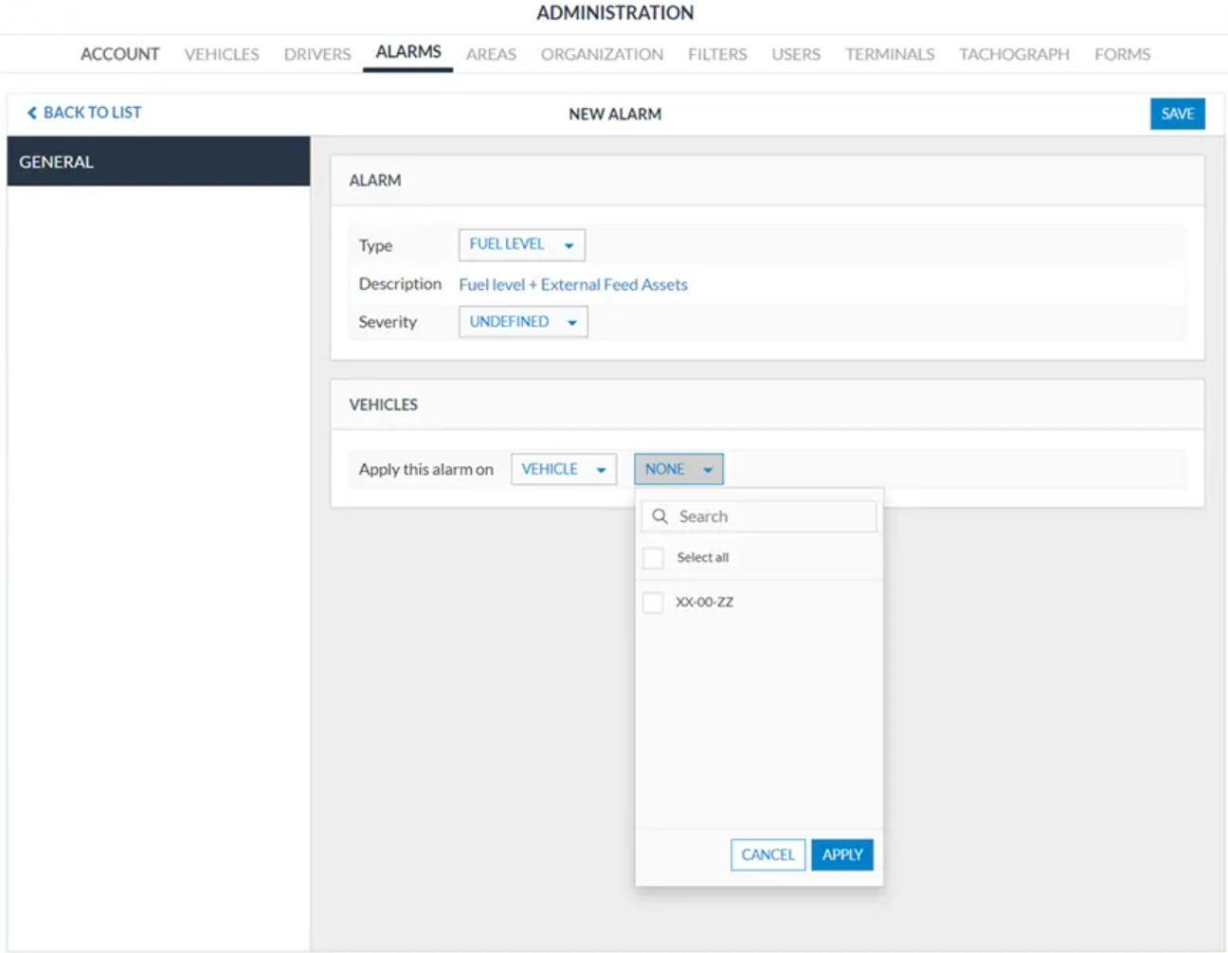Go to the FILTERS tab
This screenshot has height=953, width=1228.
tap(717, 55)
